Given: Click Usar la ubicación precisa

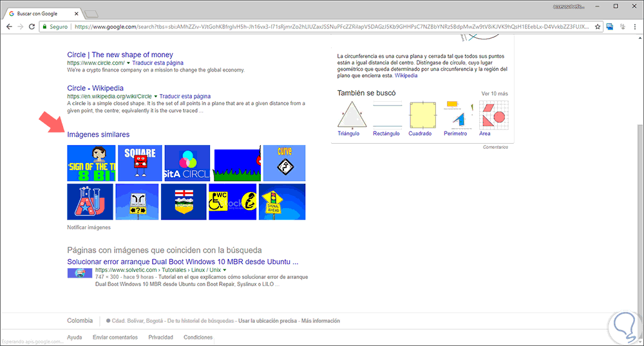Looking at the screenshot, I should coord(267,321).
